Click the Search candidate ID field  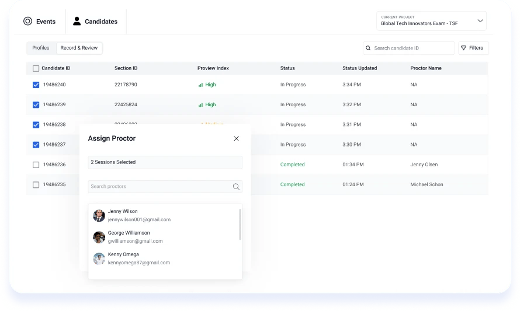pyautogui.click(x=408, y=48)
